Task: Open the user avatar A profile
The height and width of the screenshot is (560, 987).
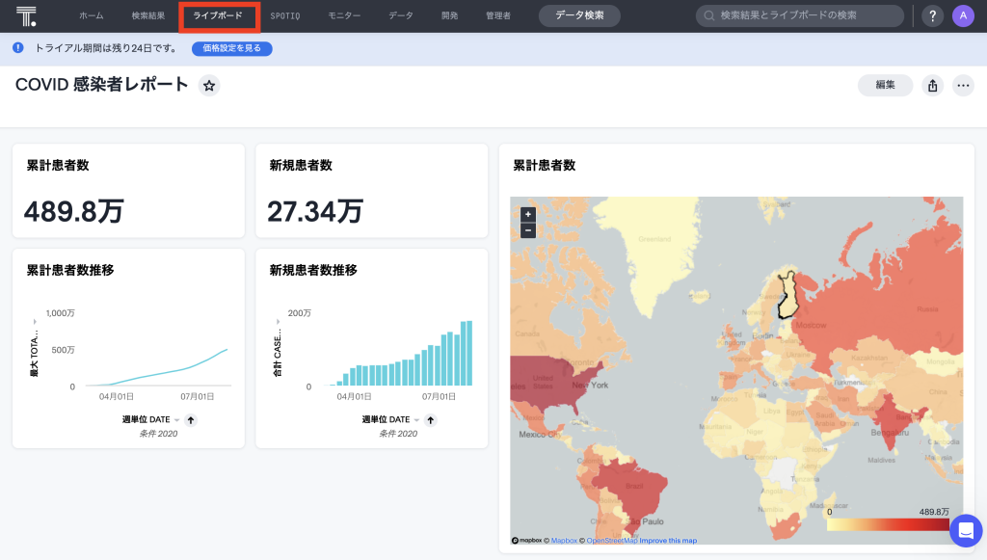Action: click(963, 16)
